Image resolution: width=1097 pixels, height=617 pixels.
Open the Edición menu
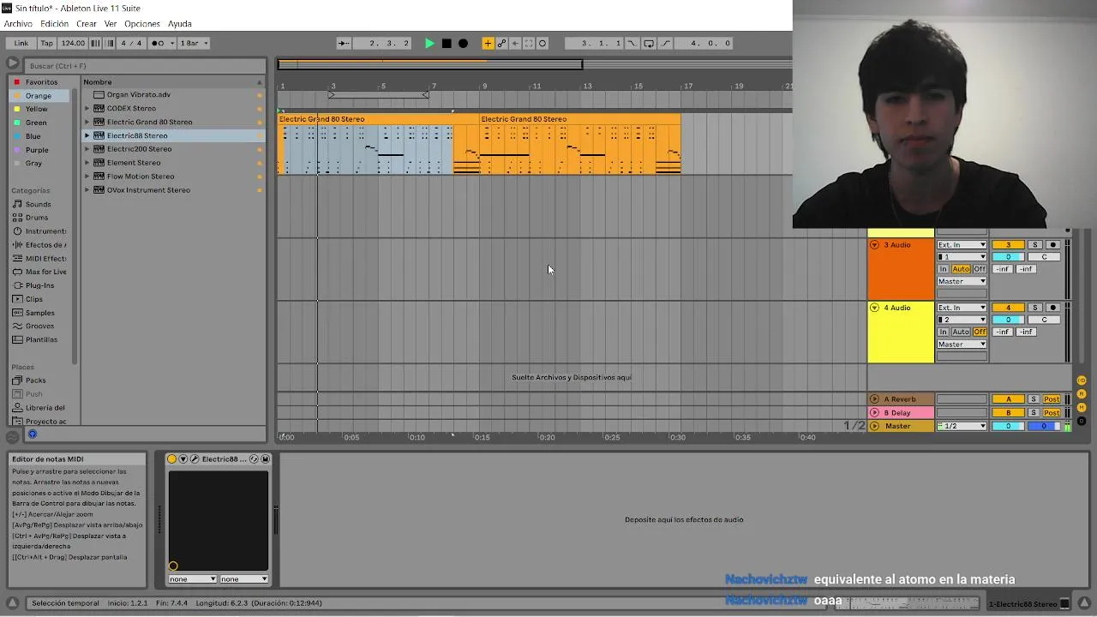[54, 24]
